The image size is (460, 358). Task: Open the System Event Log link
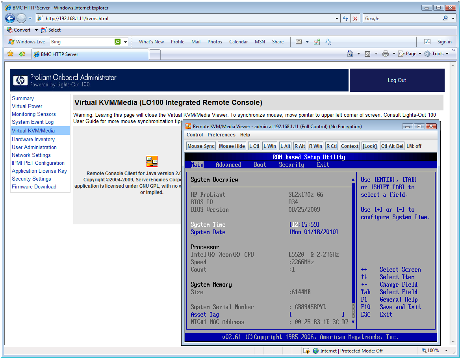(x=33, y=122)
